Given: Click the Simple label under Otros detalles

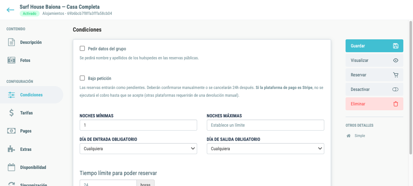Looking at the screenshot, I should [x=360, y=136].
